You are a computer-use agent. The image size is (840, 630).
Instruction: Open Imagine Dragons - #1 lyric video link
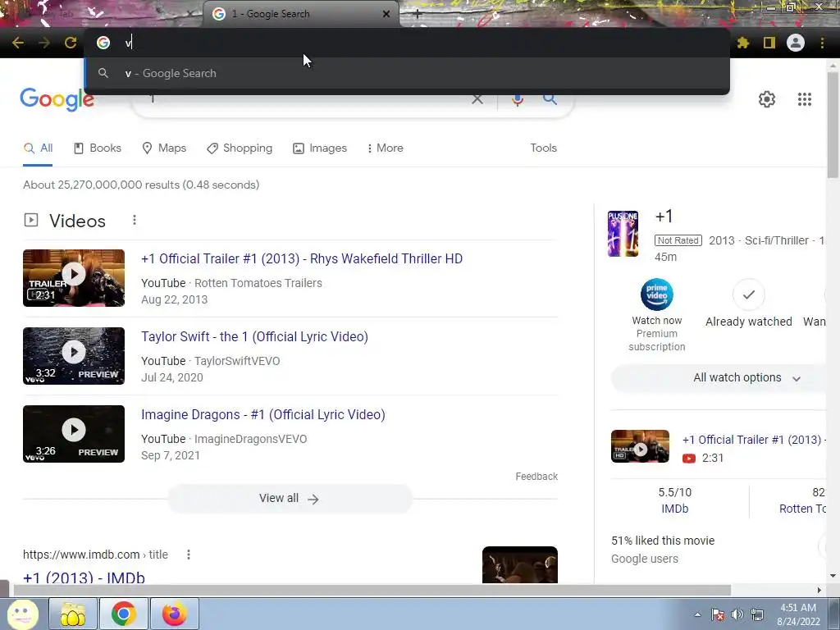pos(263,414)
